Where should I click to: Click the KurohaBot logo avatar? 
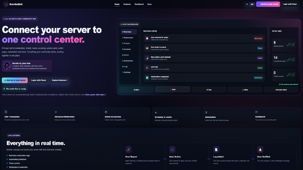tap(6, 4)
